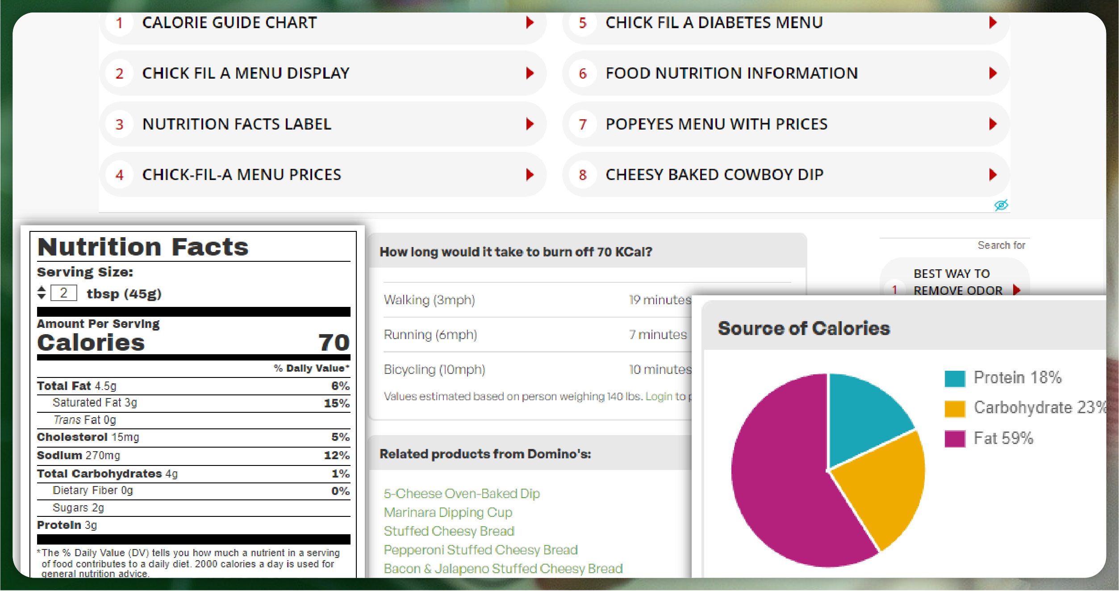Click the Login link under burn-off estimates
The width and height of the screenshot is (1119, 591).
point(659,397)
